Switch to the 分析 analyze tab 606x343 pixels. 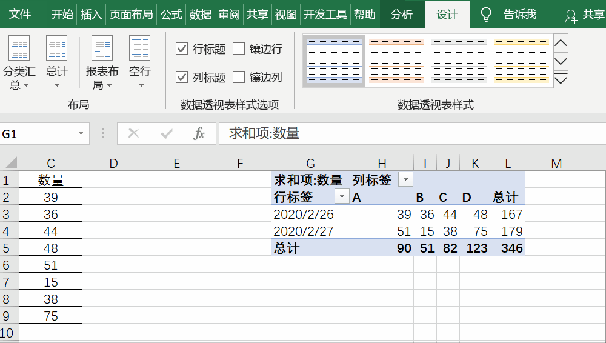402,15
